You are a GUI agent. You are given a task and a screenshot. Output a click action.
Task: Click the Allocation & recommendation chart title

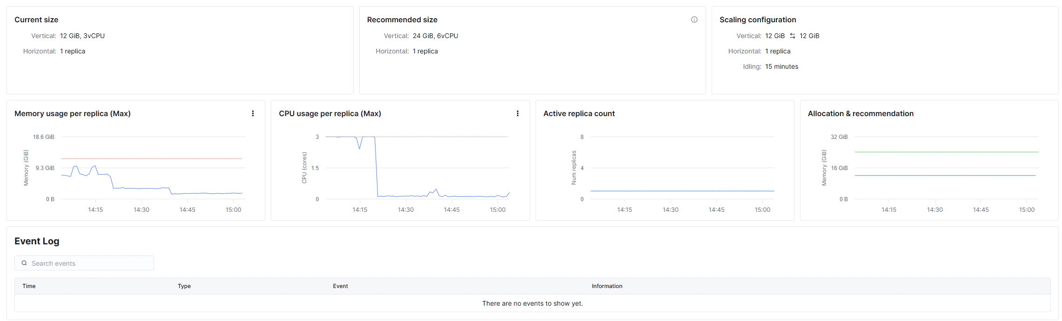860,113
